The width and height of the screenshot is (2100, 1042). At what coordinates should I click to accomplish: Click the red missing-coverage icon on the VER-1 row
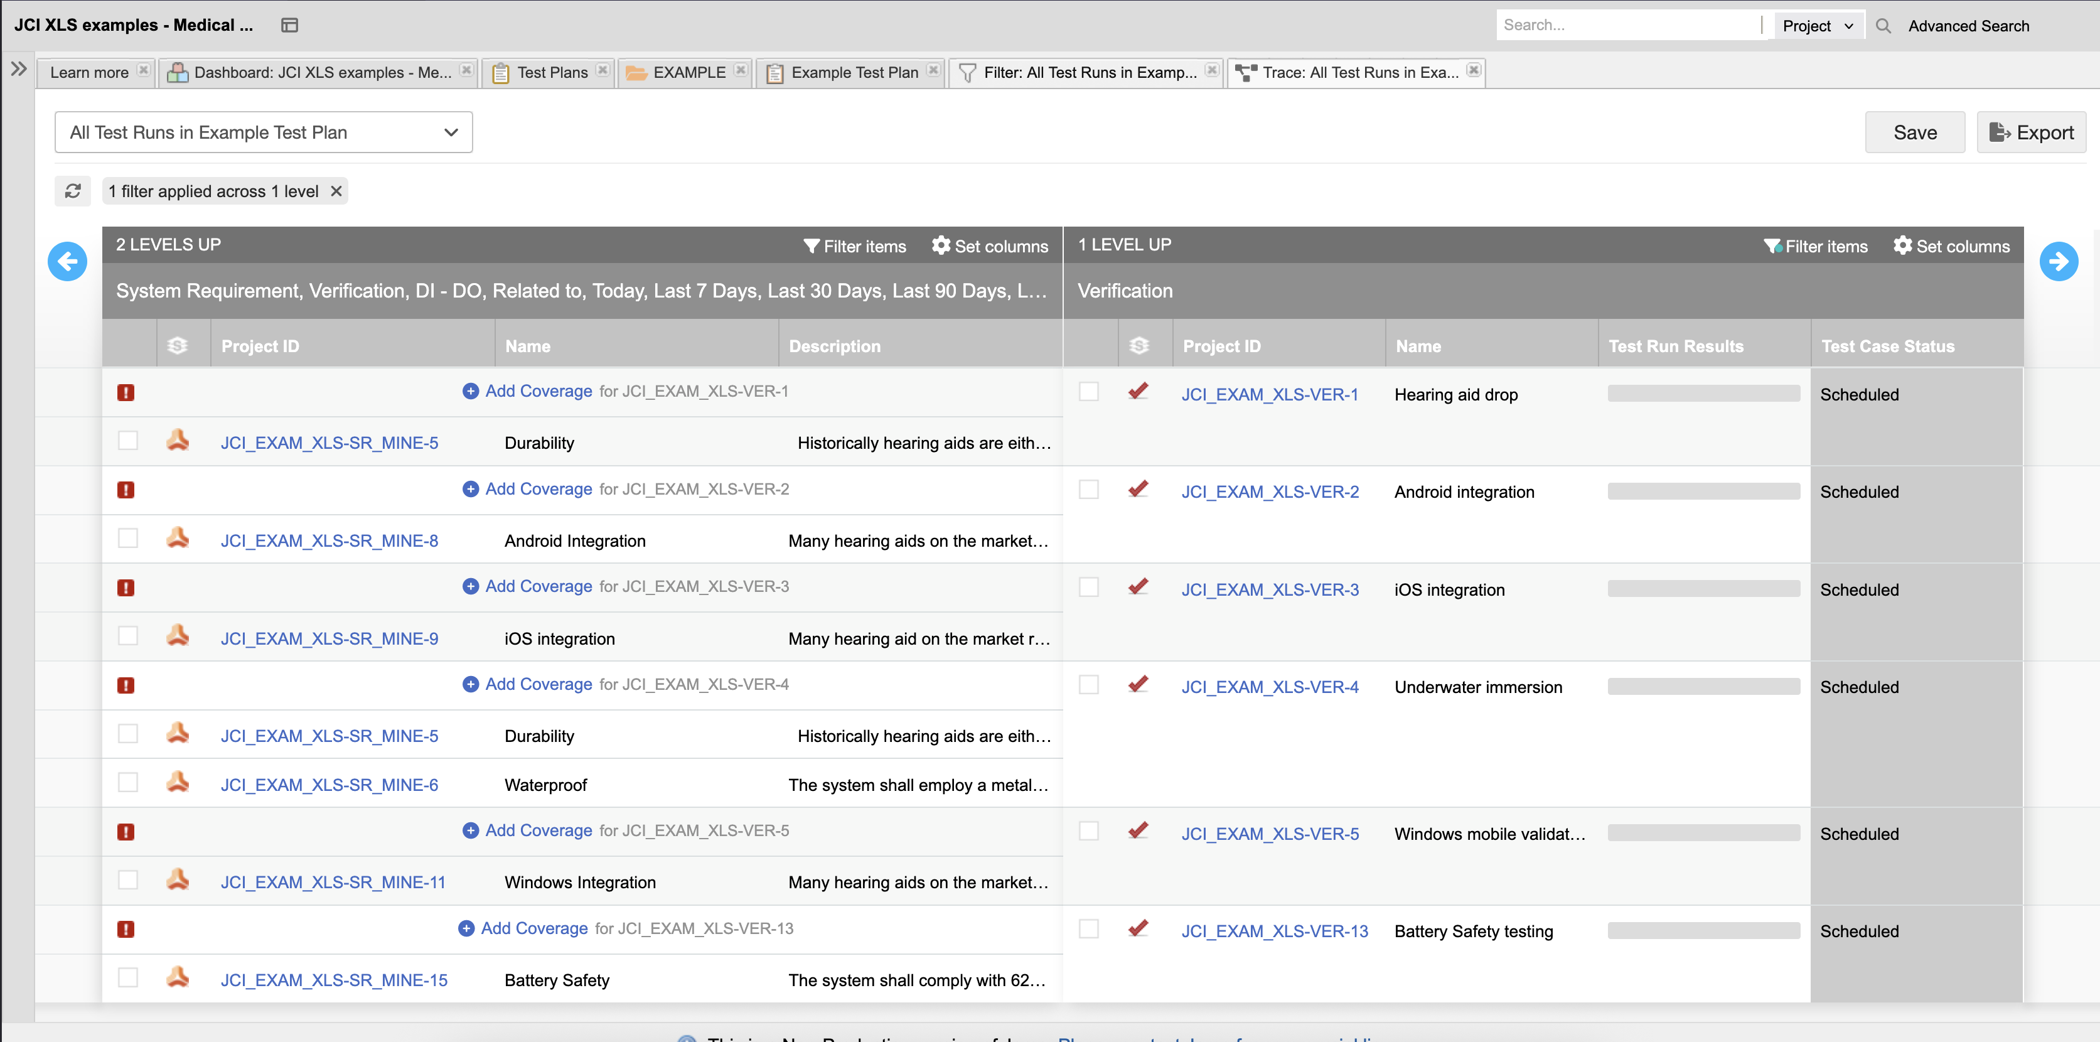pos(126,392)
